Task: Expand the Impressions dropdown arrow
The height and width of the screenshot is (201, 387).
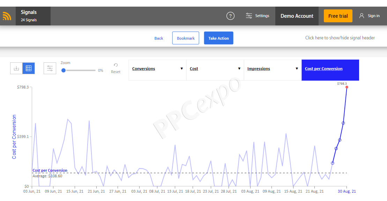Action: pos(297,69)
